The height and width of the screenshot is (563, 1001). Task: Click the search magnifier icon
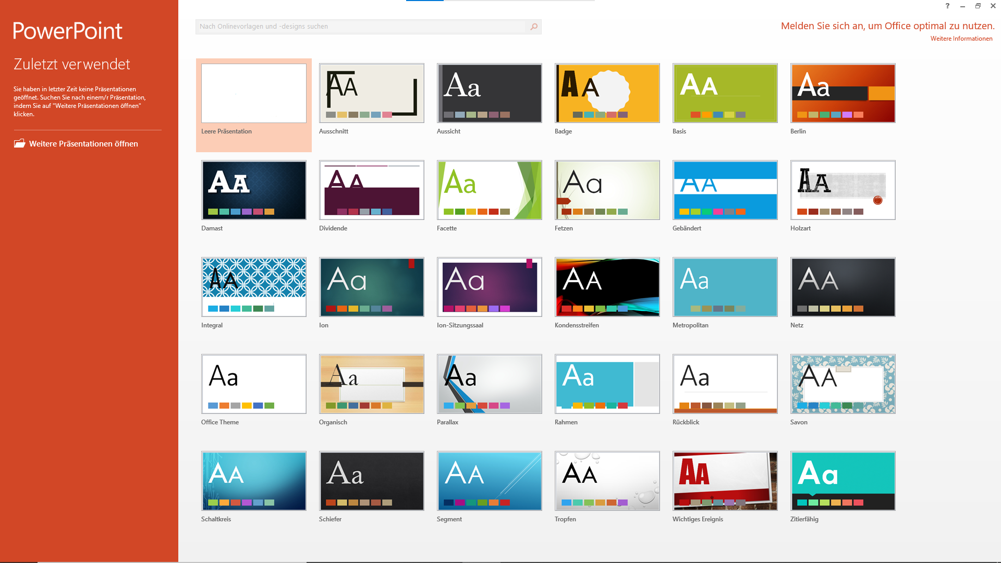533,27
